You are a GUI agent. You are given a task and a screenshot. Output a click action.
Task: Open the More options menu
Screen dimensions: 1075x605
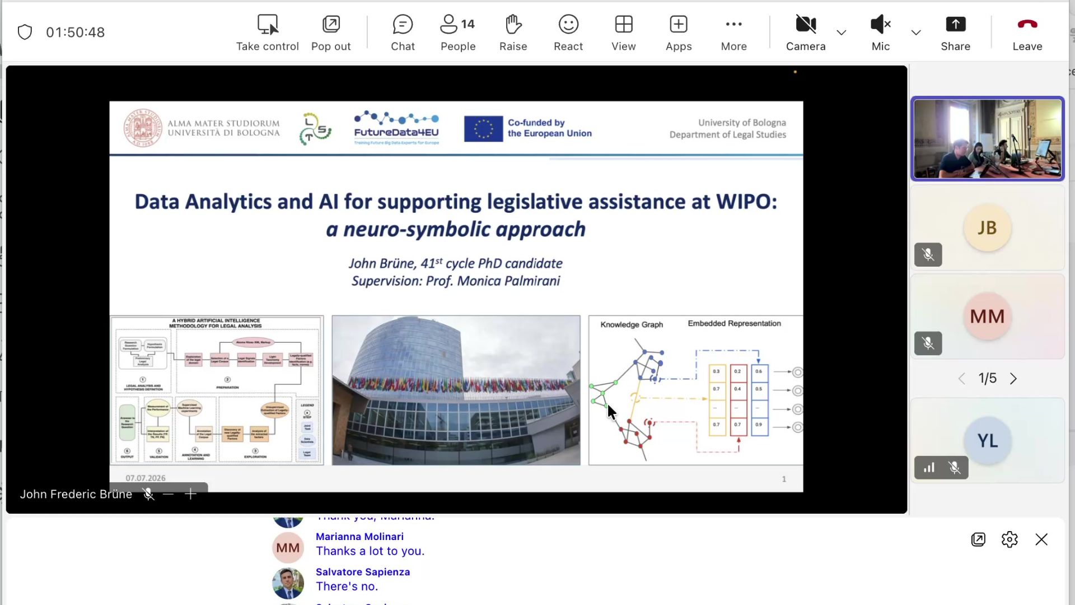tap(733, 32)
